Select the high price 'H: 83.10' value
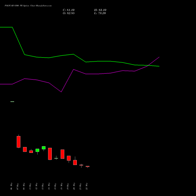 [x=100, y=10]
